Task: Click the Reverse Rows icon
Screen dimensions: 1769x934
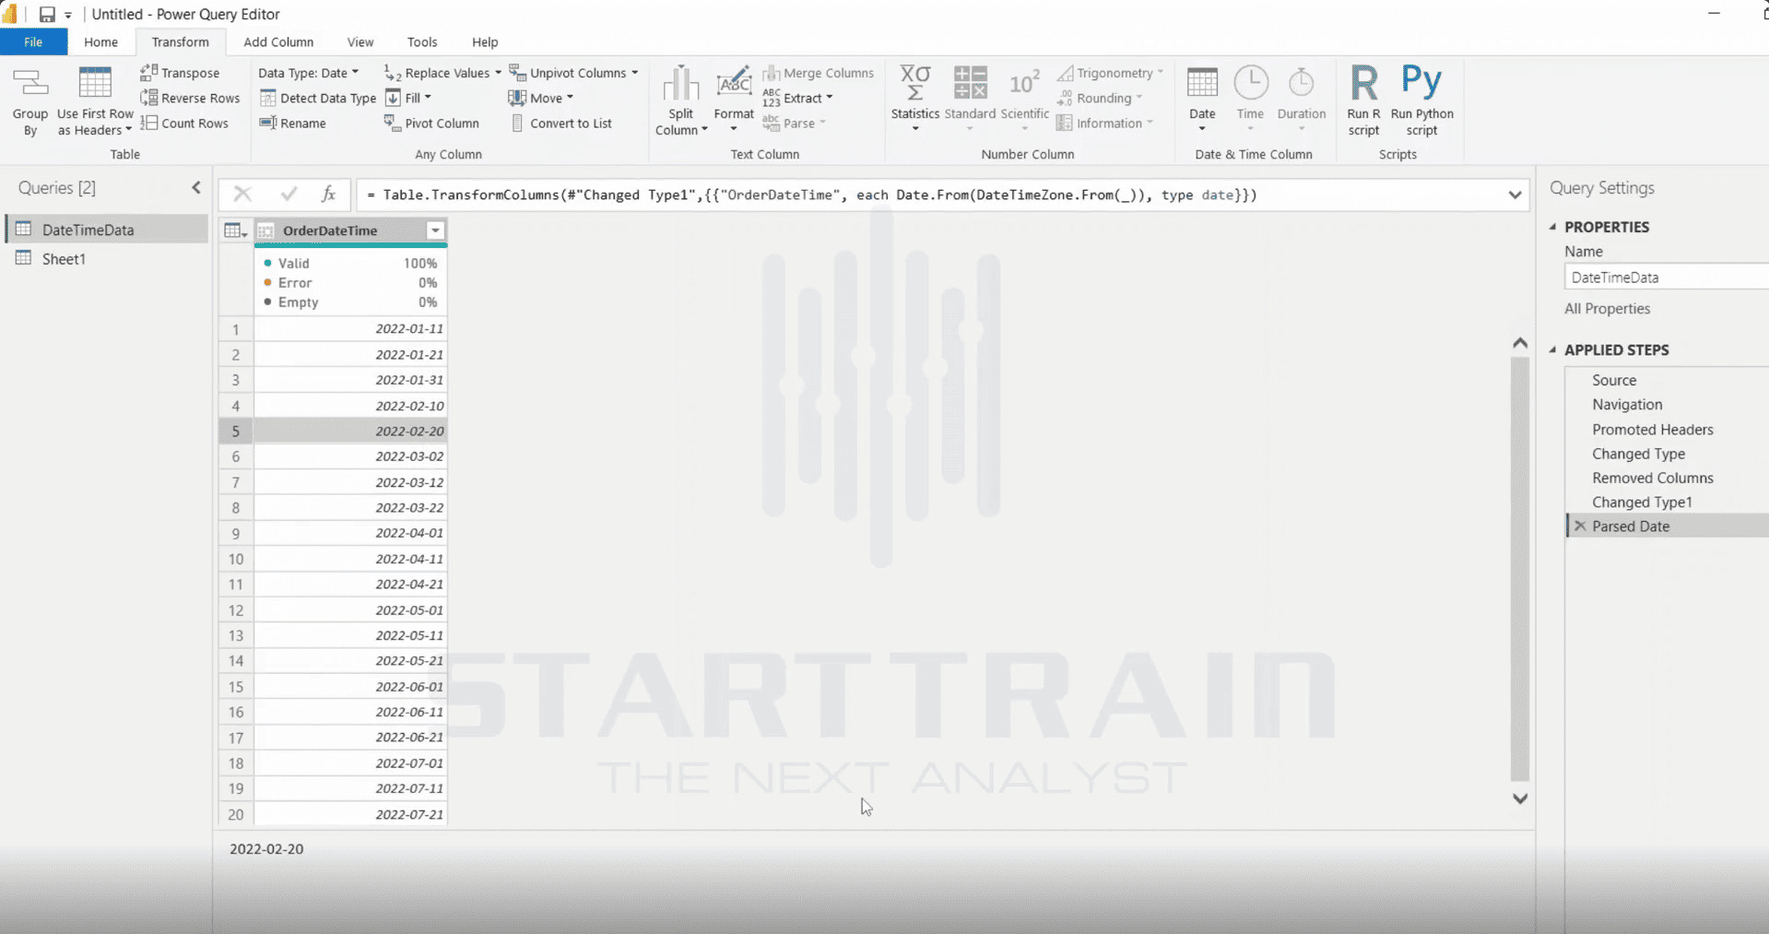Action: 148,98
